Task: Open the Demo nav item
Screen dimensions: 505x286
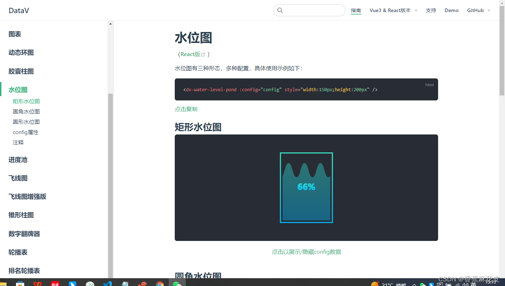Action: click(x=452, y=10)
